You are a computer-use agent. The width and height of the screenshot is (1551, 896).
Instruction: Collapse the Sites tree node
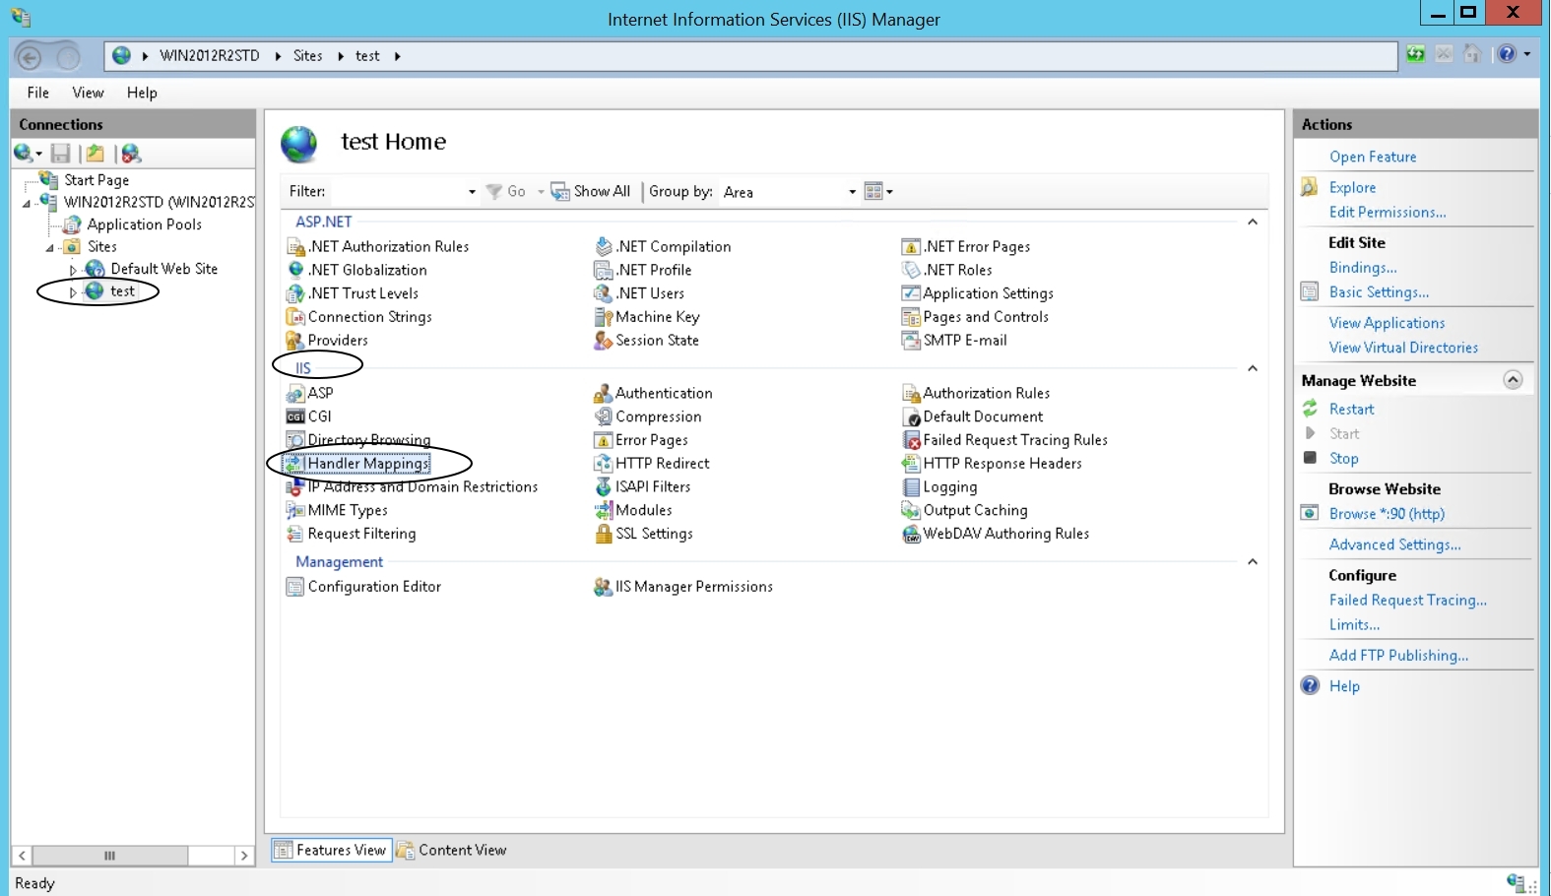[49, 248]
